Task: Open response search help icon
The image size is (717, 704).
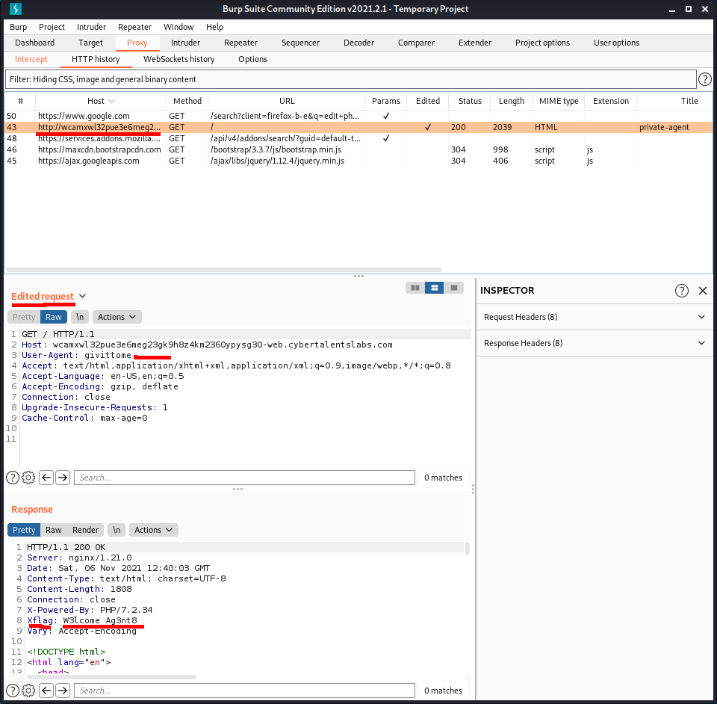Action: coord(13,691)
